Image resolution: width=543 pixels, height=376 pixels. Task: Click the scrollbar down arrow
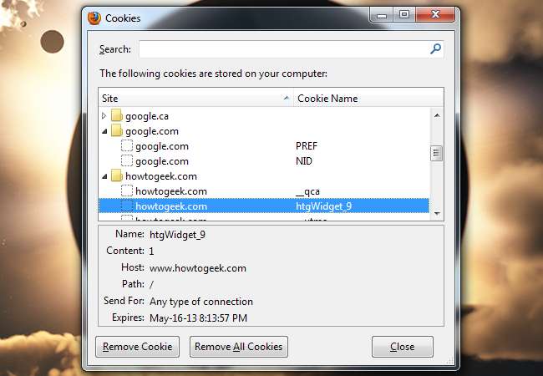click(437, 214)
